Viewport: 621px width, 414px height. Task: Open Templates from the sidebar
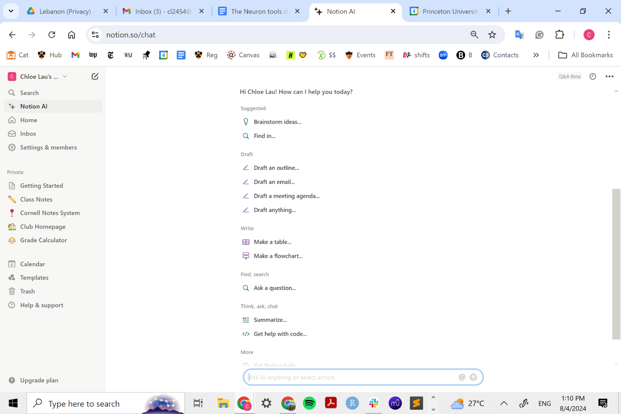pos(53,278)
